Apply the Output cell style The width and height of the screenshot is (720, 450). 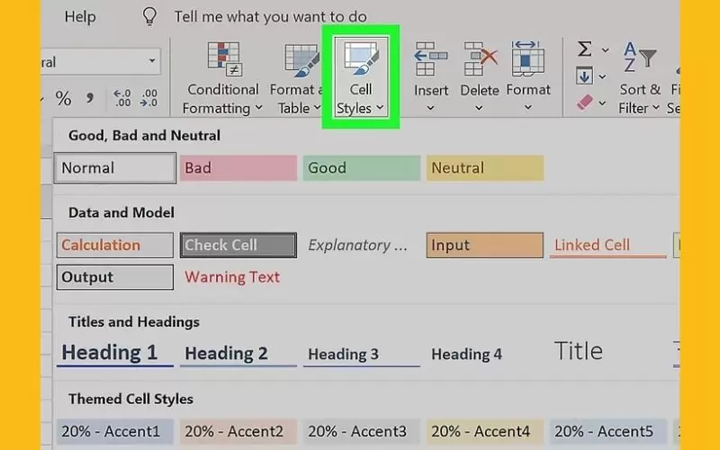pyautogui.click(x=115, y=277)
